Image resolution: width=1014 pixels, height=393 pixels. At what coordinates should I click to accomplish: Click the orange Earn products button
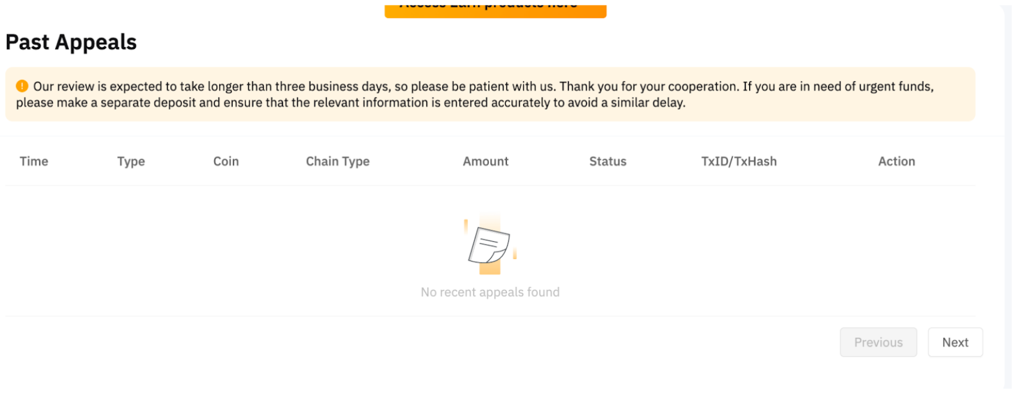(495, 11)
